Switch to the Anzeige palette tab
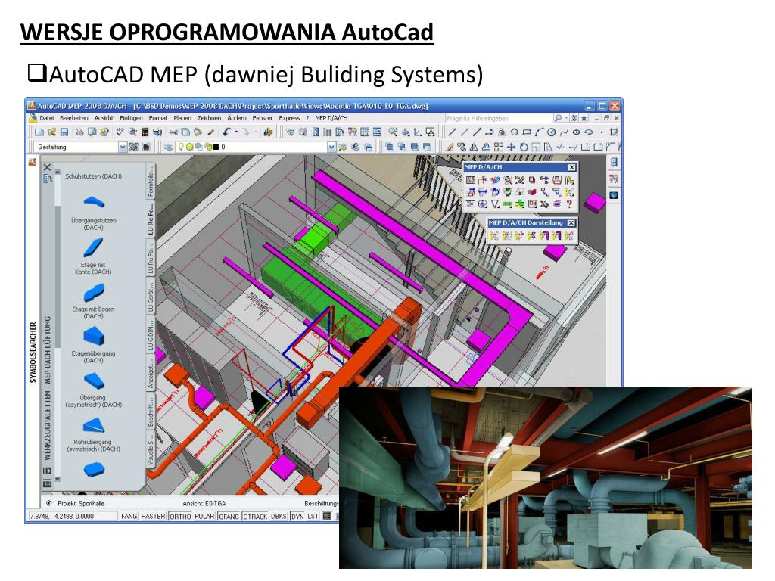 point(151,374)
